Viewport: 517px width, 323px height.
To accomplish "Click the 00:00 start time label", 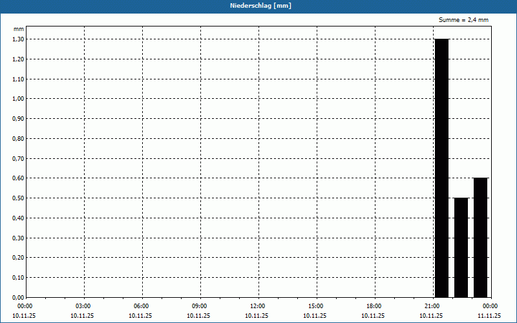I will coord(25,306).
